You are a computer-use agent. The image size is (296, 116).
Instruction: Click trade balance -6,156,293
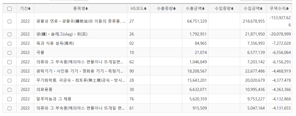(281, 62)
